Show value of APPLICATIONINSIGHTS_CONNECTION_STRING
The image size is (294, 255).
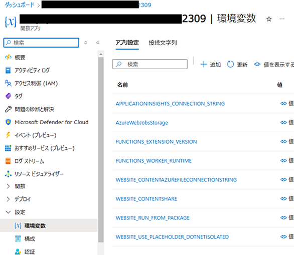tap(283, 103)
